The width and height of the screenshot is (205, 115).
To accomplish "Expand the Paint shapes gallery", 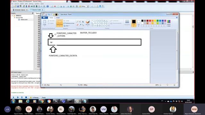I will 109,26.
